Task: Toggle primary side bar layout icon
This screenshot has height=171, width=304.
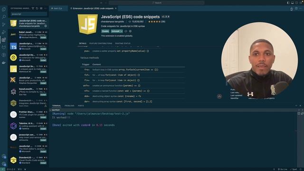Action: click(x=288, y=3)
